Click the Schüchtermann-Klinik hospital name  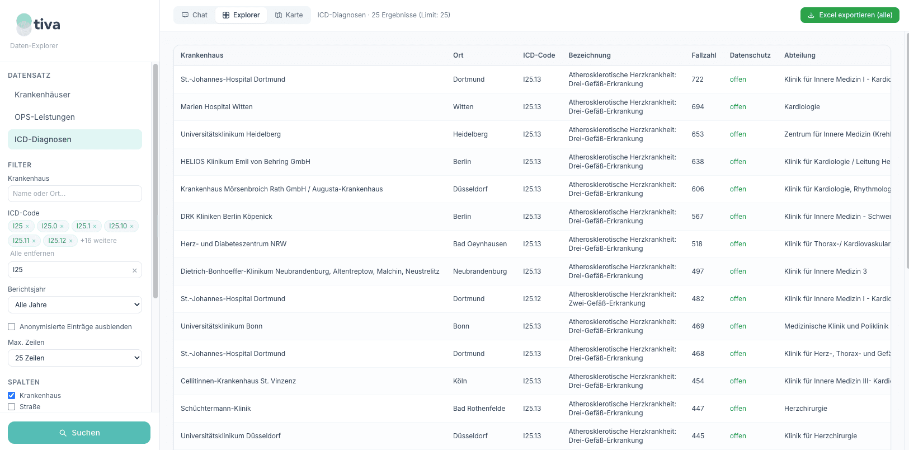pos(216,409)
